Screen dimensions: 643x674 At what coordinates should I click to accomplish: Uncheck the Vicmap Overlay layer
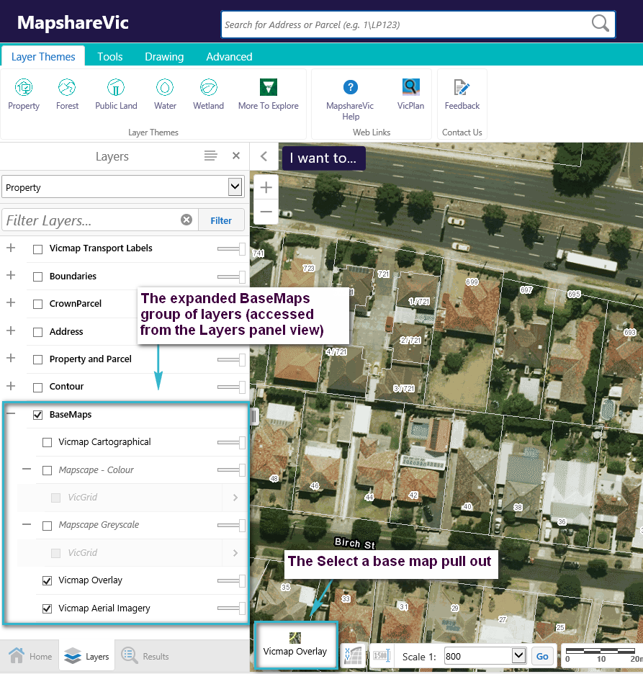48,580
